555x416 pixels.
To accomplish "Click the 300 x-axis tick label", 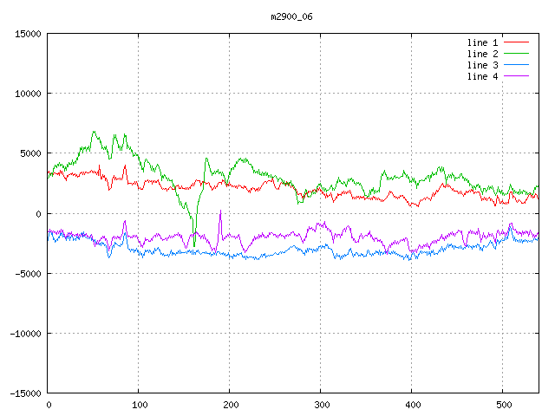I will point(321,405).
